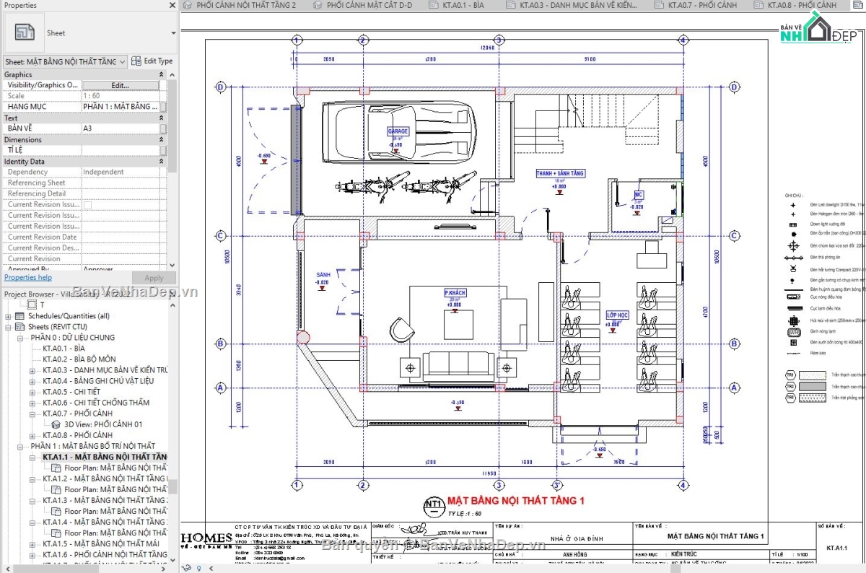Click the Sheets (REVIT CTU) sheet icon
This screenshot has height=573, width=866.
click(21, 327)
